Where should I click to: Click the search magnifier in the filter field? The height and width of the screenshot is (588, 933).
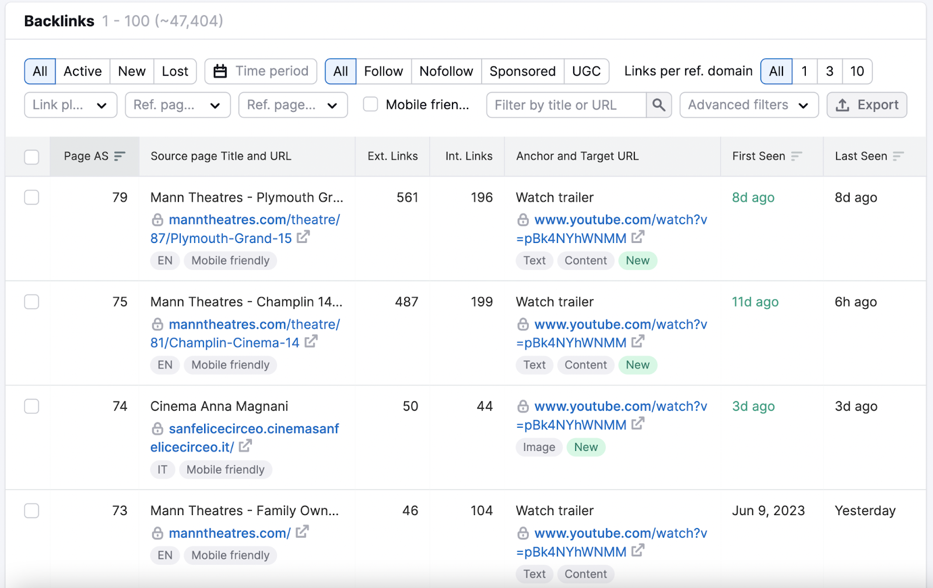point(658,105)
